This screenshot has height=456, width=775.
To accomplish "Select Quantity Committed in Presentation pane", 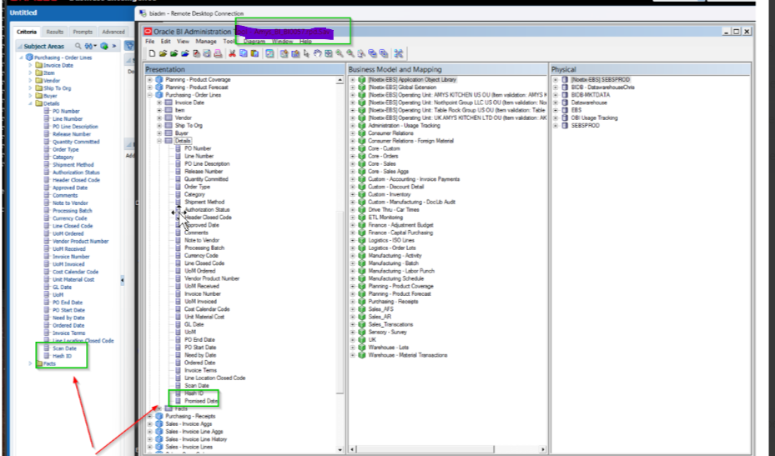I will coord(206,179).
